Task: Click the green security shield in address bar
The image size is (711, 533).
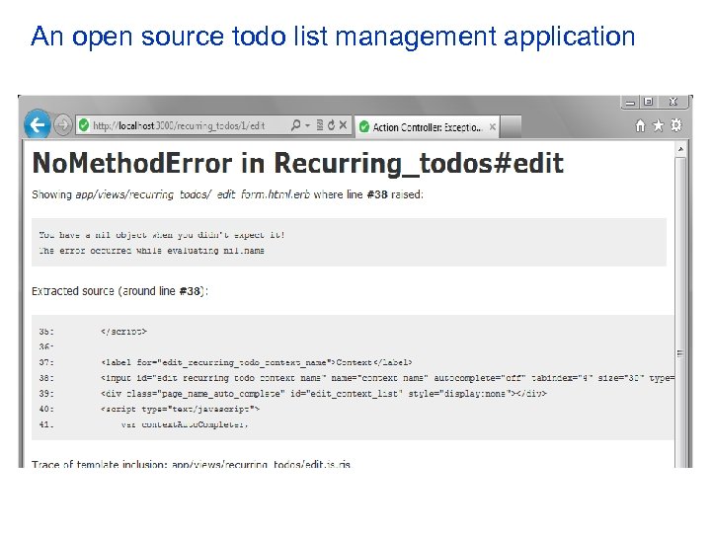Action: (84, 125)
